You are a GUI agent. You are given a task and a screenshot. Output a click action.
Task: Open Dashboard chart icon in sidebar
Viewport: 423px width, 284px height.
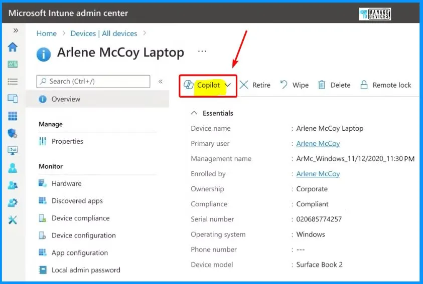13,64
